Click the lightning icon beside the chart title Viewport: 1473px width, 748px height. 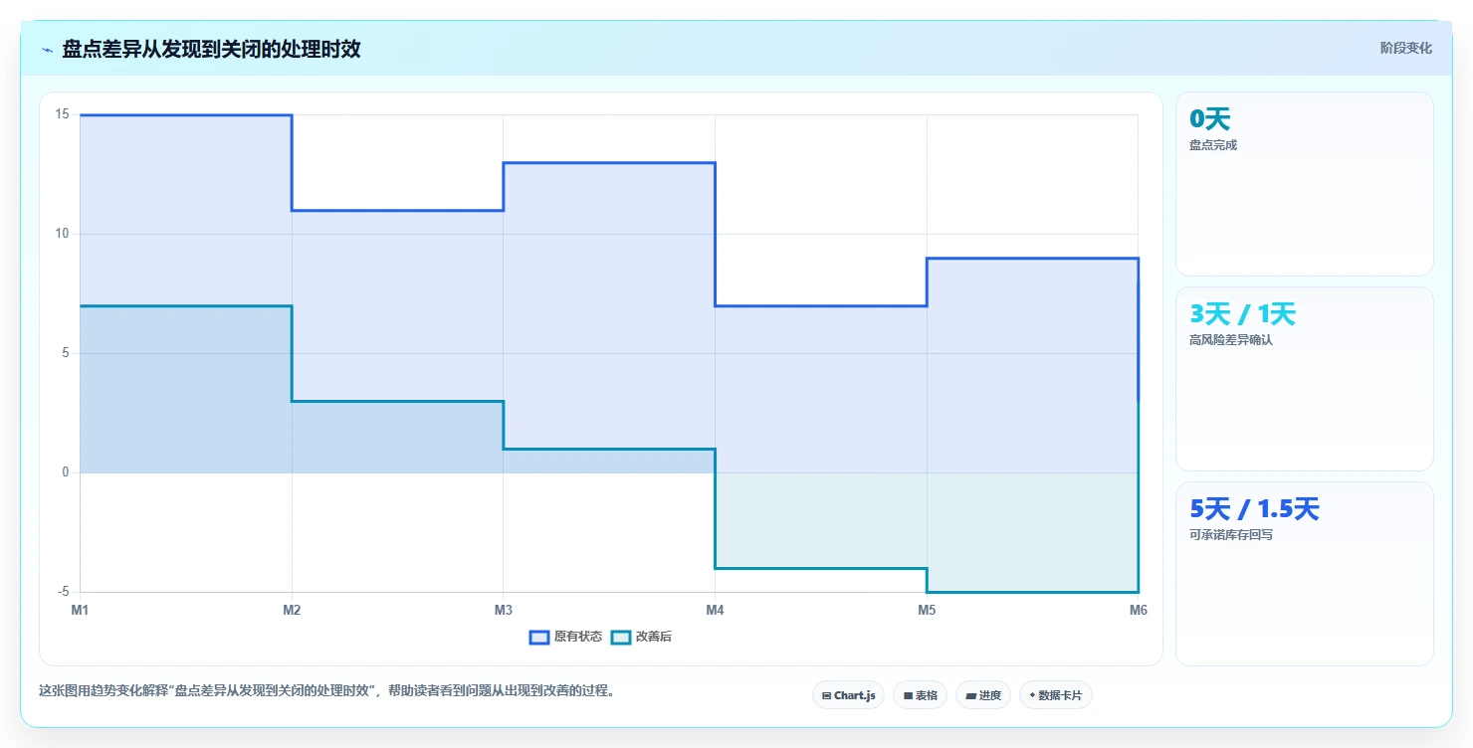point(47,50)
